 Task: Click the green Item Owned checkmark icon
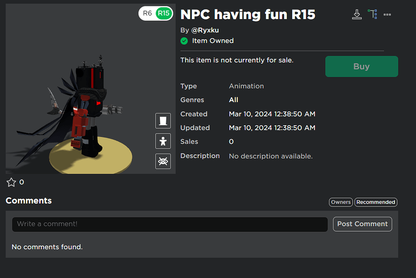[184, 41]
